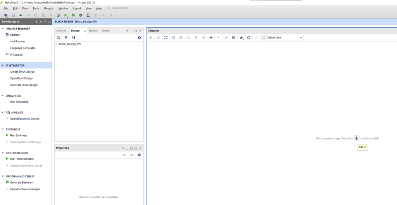Click Search icon in Design panel toolbar
Image resolution: width=397 pixels, height=205 pixels.
pyautogui.click(x=59, y=38)
